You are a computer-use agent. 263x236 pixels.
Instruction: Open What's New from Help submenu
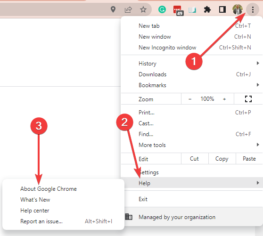(64, 200)
